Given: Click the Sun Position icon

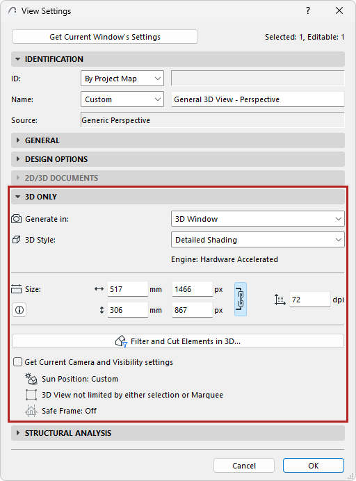Looking at the screenshot, I should coord(31,379).
